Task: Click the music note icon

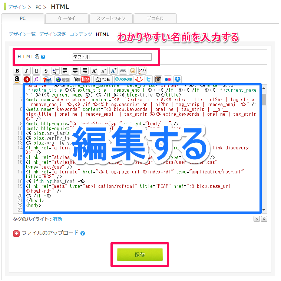Action: tap(36, 79)
